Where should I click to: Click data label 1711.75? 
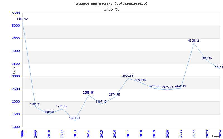tap(61, 106)
